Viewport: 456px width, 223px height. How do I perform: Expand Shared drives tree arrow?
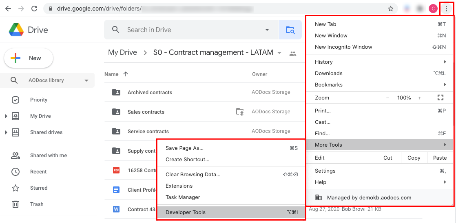[x=6, y=132]
